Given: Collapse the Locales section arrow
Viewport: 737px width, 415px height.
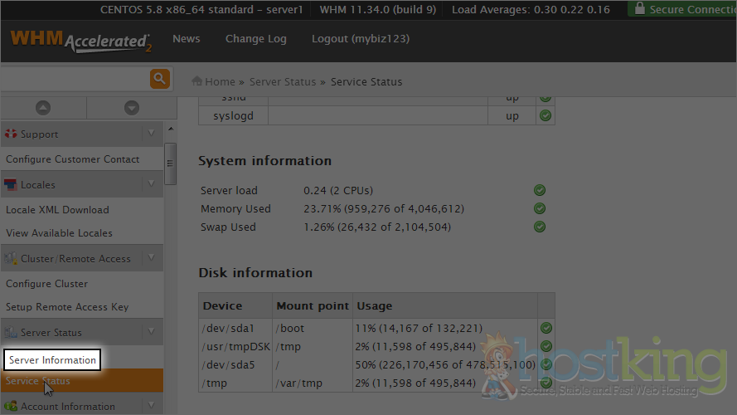Looking at the screenshot, I should [x=151, y=184].
